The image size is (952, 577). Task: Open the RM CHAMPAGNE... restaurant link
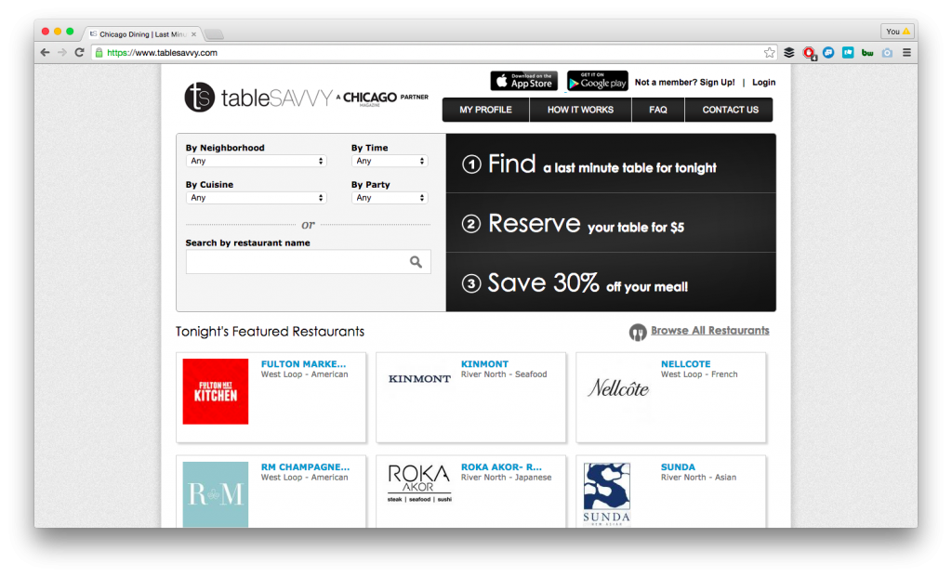click(305, 467)
